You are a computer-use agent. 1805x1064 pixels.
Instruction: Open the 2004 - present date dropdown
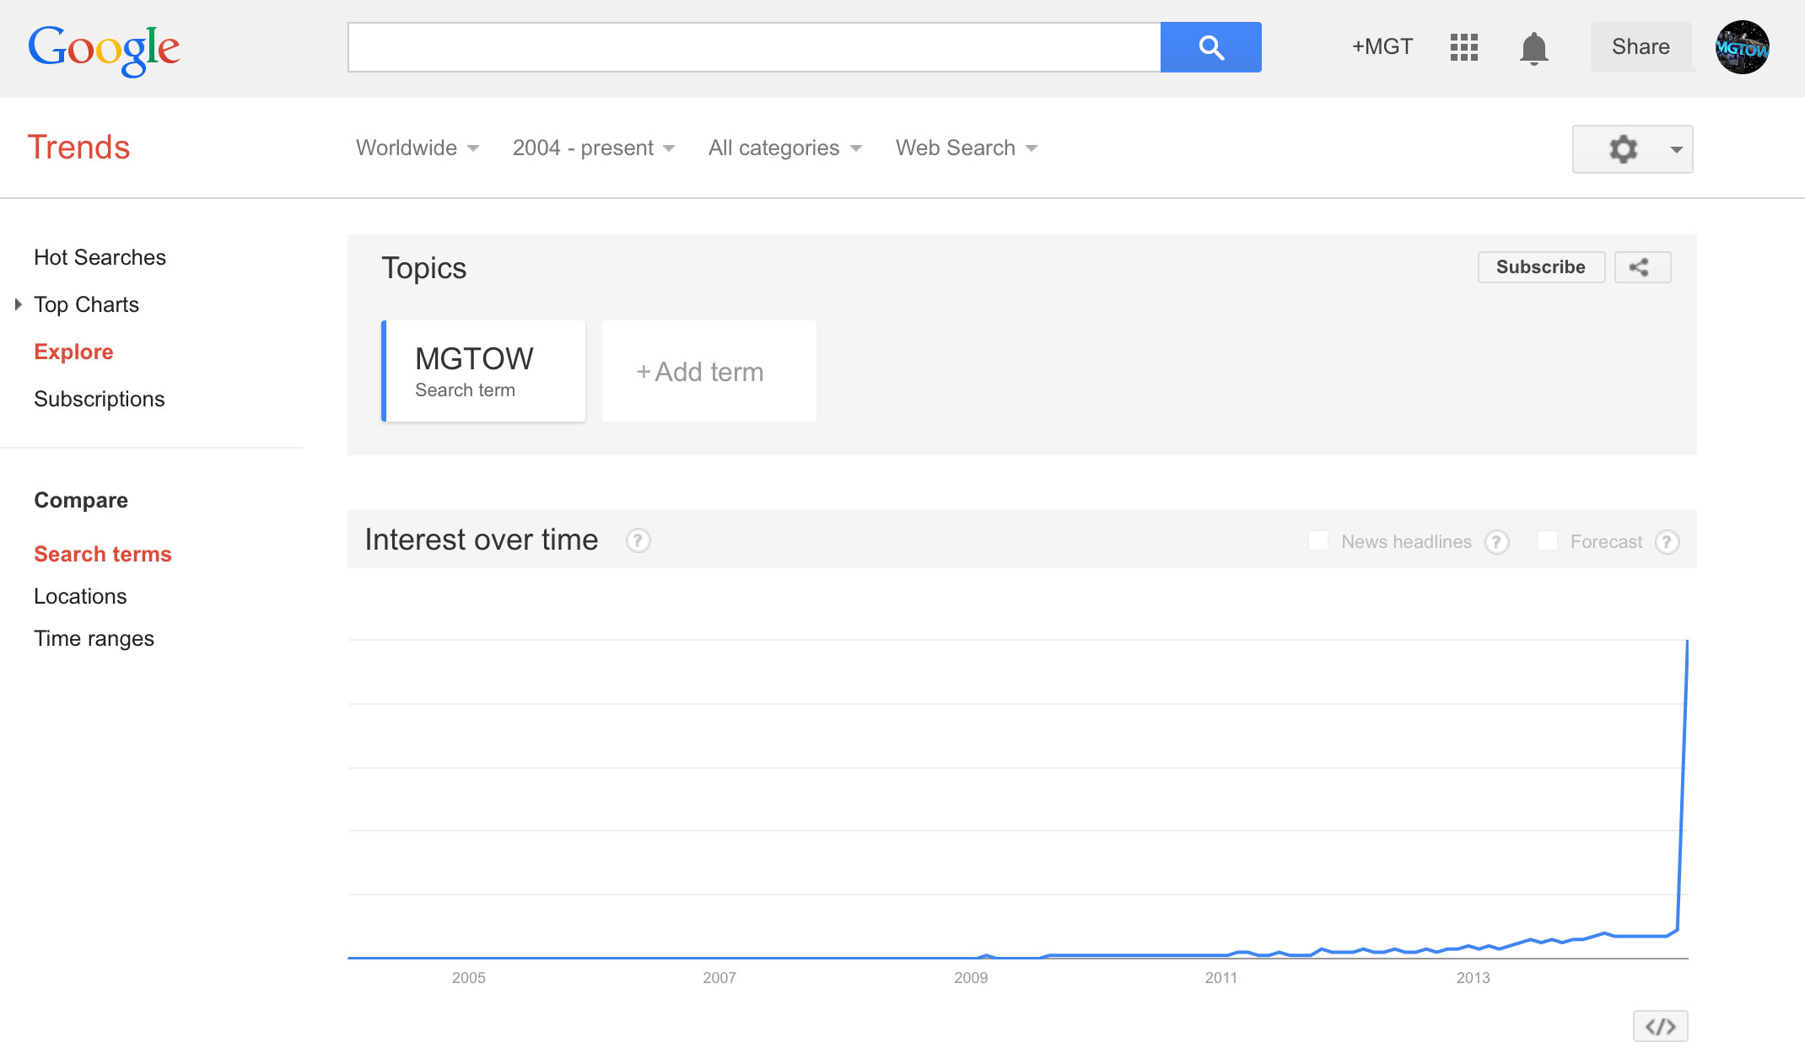point(593,148)
